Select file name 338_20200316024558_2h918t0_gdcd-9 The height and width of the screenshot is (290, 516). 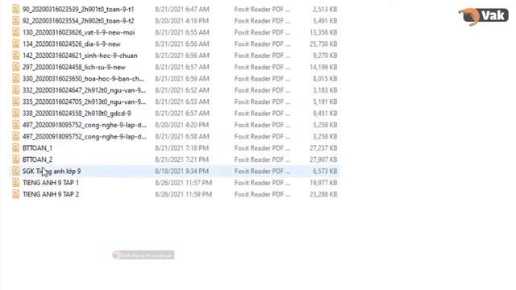(77, 113)
